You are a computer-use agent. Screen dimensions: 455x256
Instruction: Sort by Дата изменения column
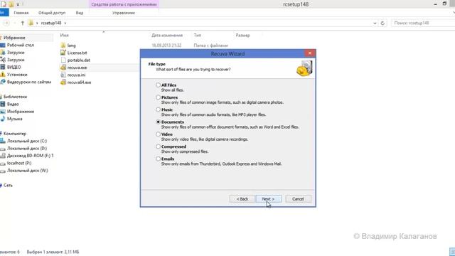click(x=167, y=35)
